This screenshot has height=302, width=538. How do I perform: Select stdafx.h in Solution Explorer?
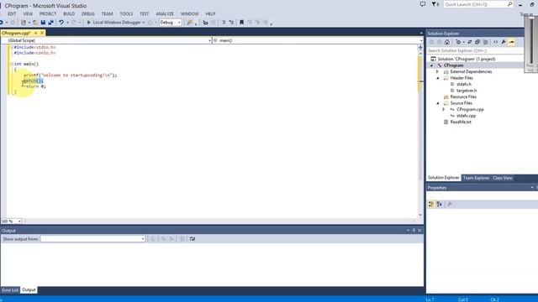(463, 84)
